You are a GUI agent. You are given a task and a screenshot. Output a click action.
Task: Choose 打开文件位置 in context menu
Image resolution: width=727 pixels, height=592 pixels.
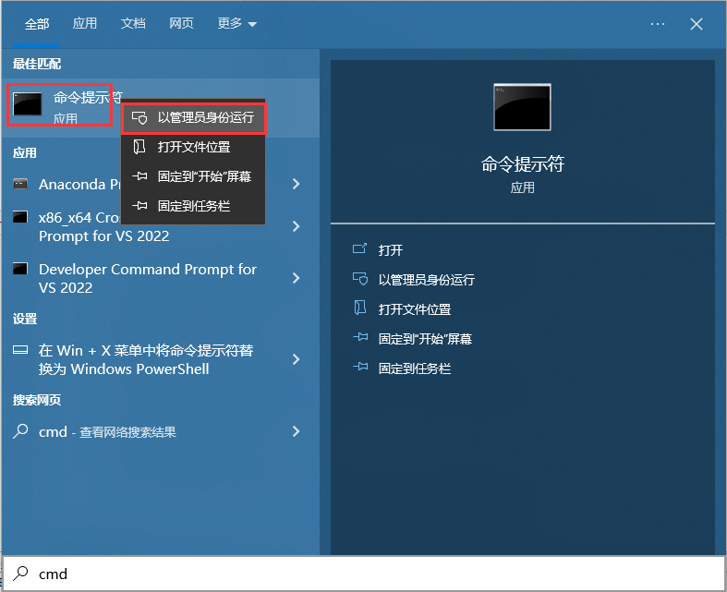[193, 147]
